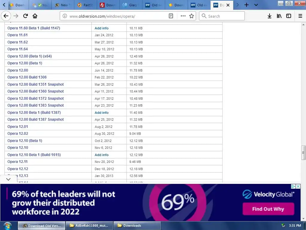Image resolution: width=306 pixels, height=230 pixels.
Task: Open the Opera 11.60 Beta 1 (Build 1147) link
Action: coord(34,28)
